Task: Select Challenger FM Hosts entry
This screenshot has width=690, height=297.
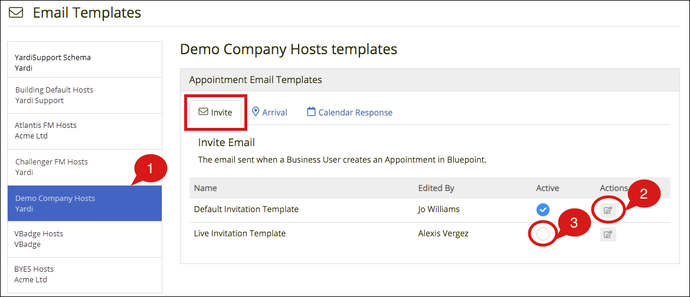Action: click(85, 167)
